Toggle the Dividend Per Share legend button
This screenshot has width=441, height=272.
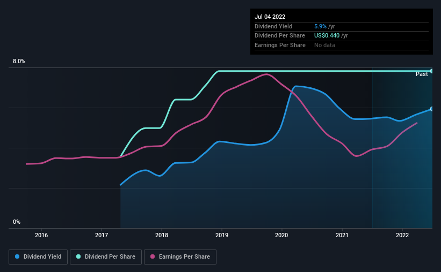pyautogui.click(x=106, y=257)
